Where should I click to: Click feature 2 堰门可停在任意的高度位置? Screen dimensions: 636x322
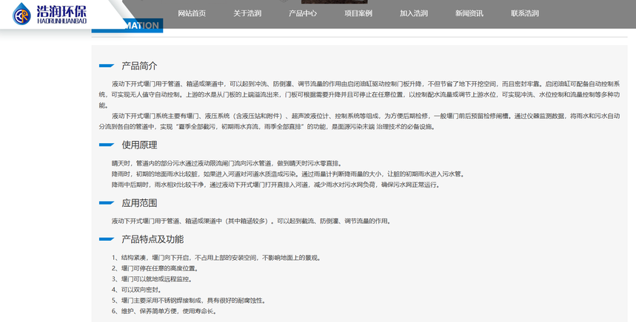(x=155, y=268)
